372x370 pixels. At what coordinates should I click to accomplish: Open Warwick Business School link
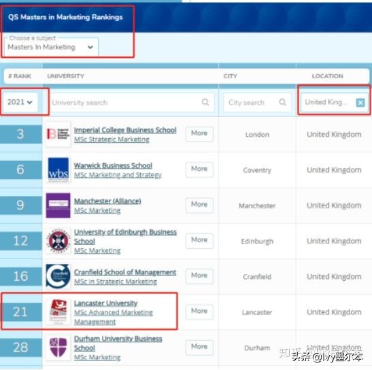[x=113, y=165]
